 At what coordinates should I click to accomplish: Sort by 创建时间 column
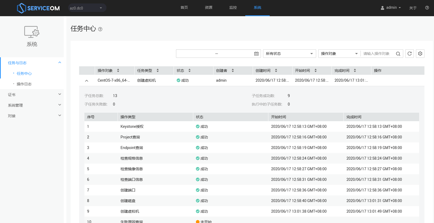coord(276,71)
